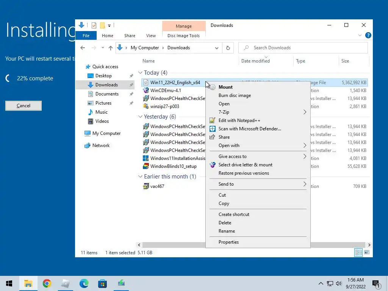The height and width of the screenshot is (291, 388).
Task: Click the WinCDEmu-4.1 file icon
Action: tap(146, 90)
